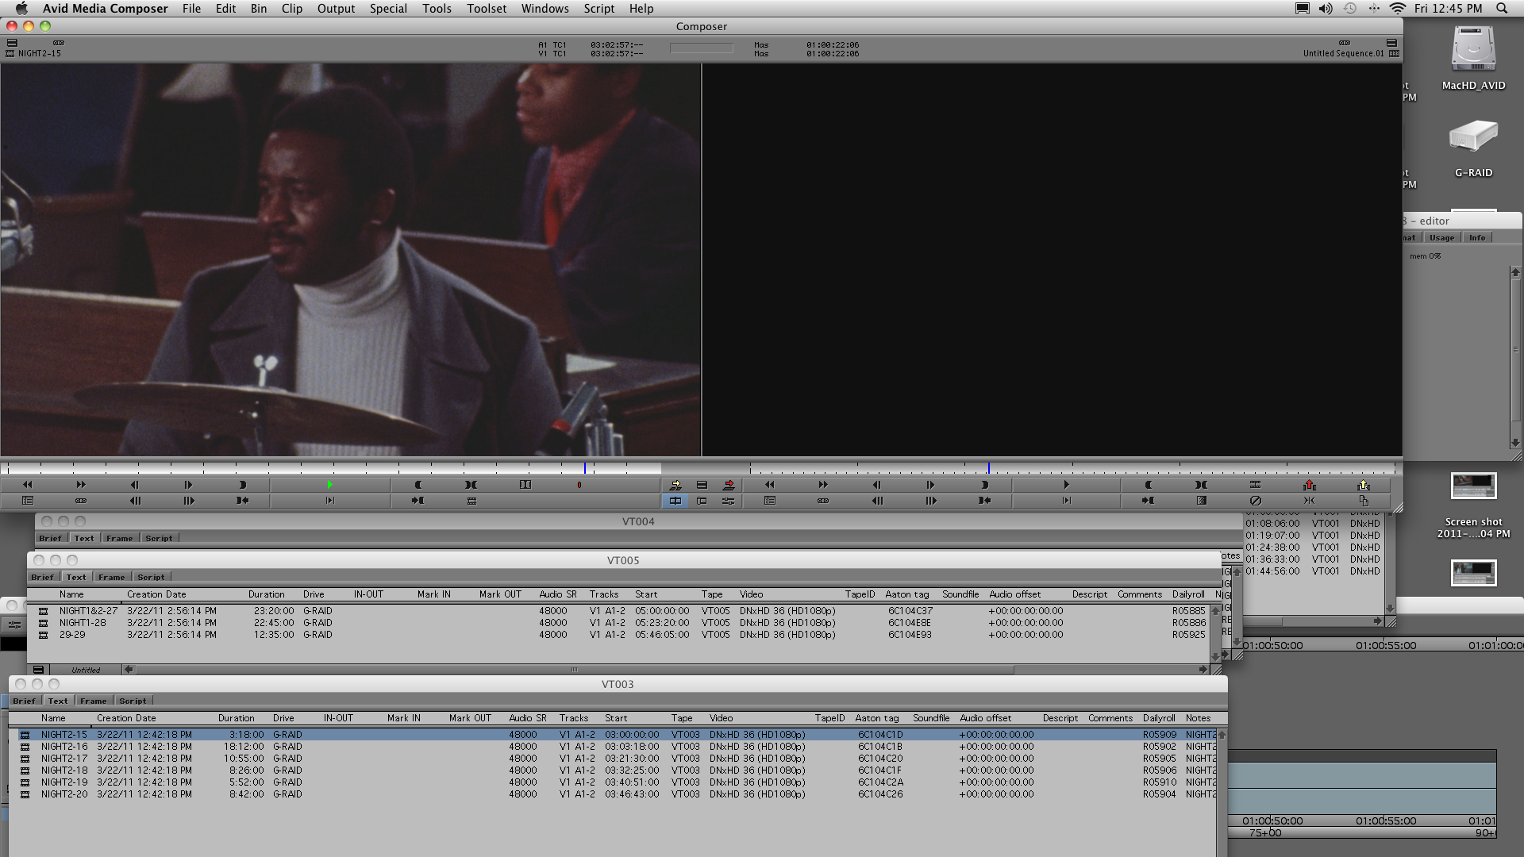
Task: Switch VT003 bin to Frame tab
Action: [93, 701]
